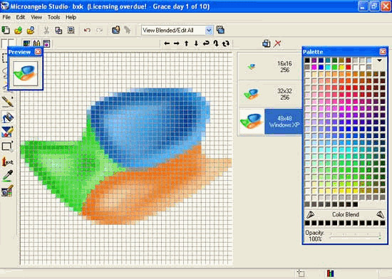
Task: Click the Opacity slider in Palette
Action: tap(355, 236)
